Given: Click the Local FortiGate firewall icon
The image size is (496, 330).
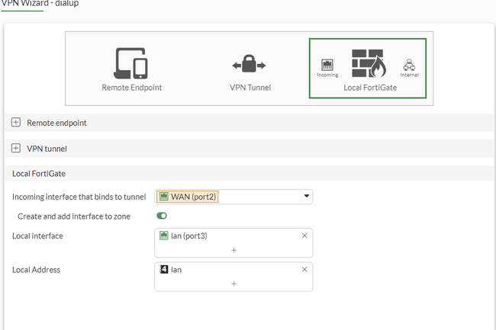Looking at the screenshot, I should click(x=369, y=64).
